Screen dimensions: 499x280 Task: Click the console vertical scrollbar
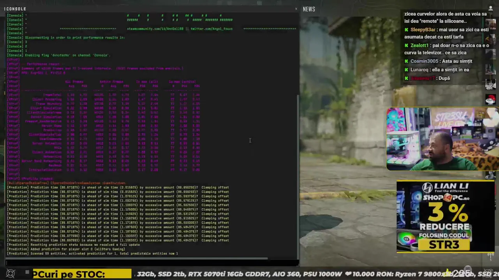click(298, 177)
